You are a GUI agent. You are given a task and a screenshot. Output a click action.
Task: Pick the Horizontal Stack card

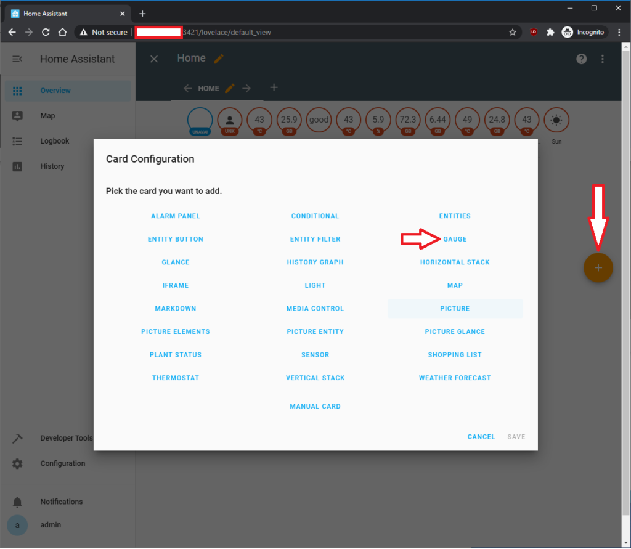point(455,262)
